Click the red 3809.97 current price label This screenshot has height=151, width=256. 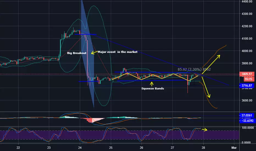pos(247,74)
